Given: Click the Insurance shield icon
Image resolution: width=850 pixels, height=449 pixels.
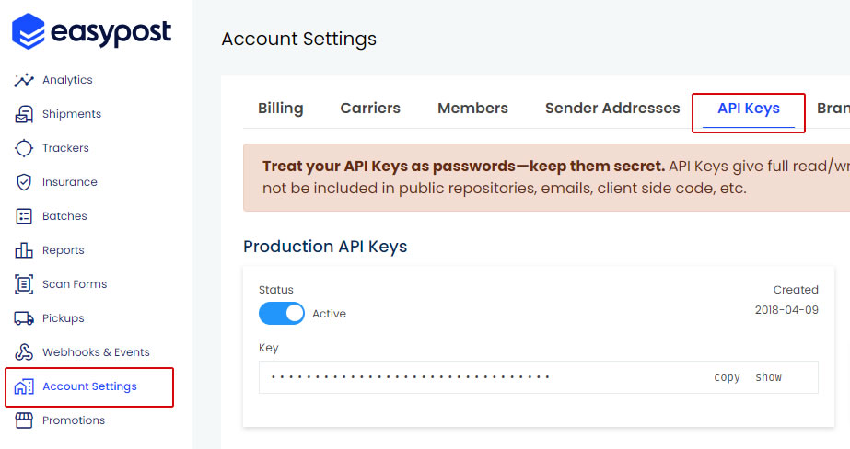Looking at the screenshot, I should (24, 182).
